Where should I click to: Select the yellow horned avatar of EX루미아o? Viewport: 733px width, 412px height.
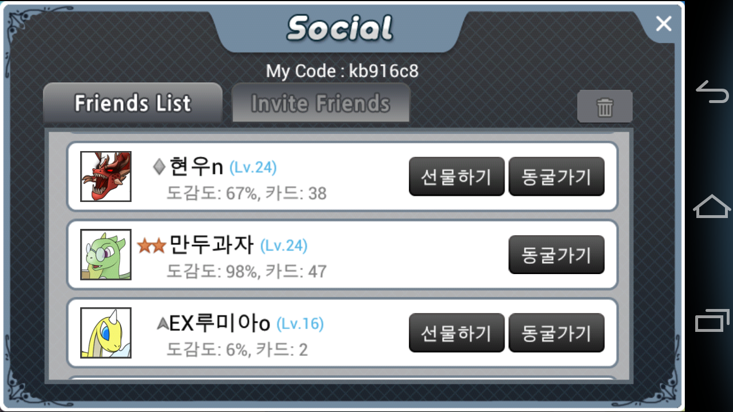click(x=106, y=332)
